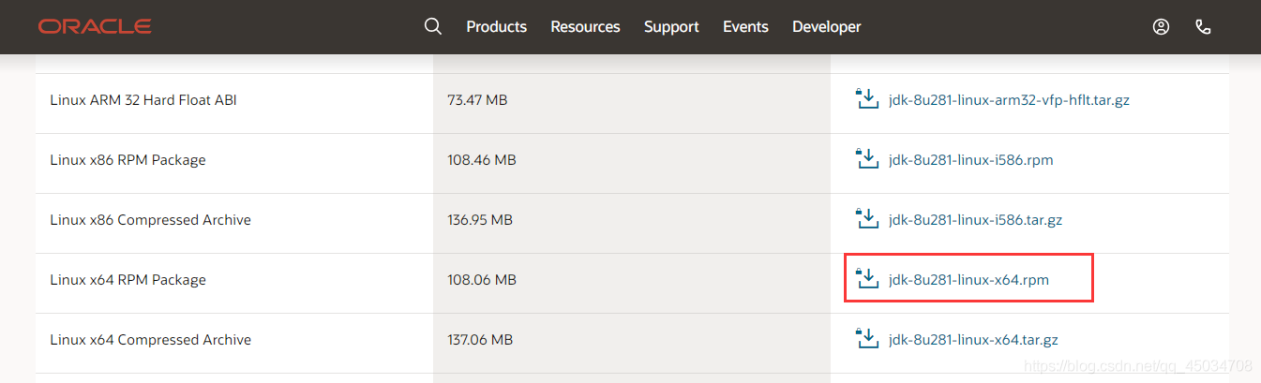The width and height of the screenshot is (1261, 383).
Task: Click download icon for linux-i586.tar.gz
Action: (867, 218)
